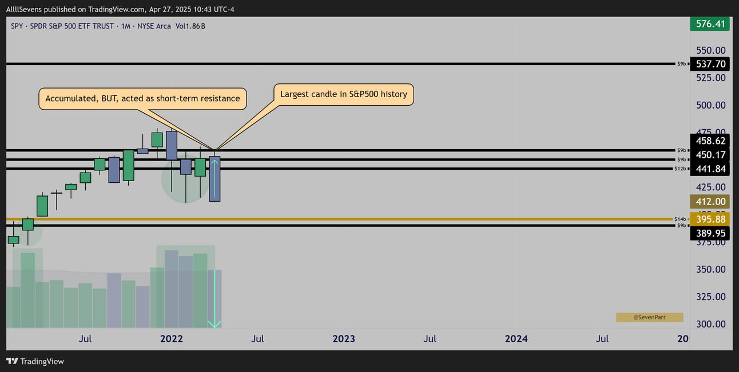
Task: Click the 525.00 price axis tick
Action: coord(710,78)
